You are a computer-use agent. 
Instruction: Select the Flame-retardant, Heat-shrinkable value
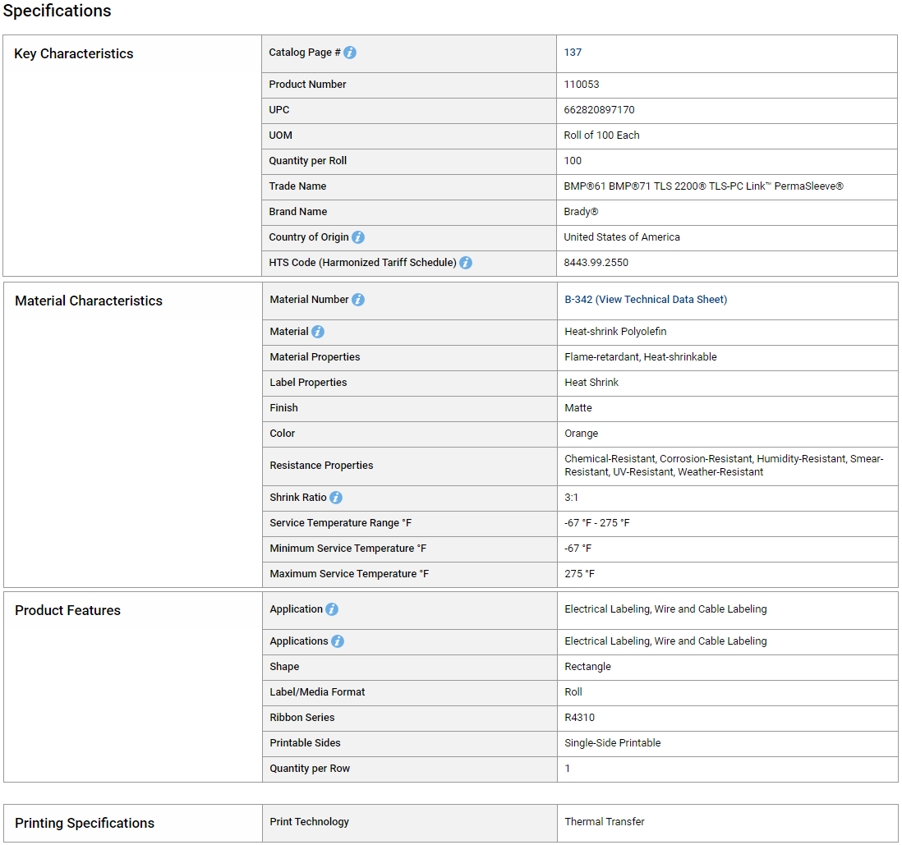(x=640, y=357)
